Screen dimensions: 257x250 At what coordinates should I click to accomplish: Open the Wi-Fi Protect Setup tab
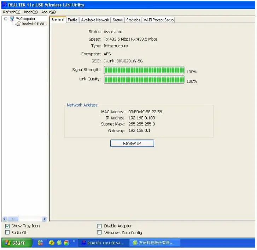pos(158,20)
